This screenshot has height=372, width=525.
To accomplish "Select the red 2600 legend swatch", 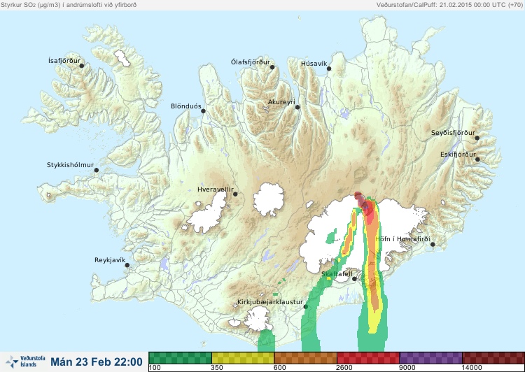I will pos(368,358).
